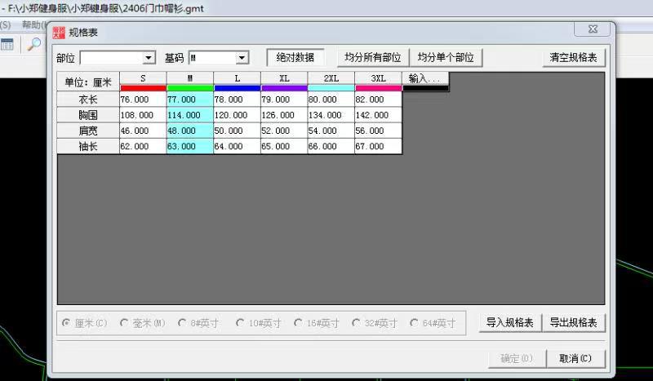The image size is (653, 381).
Task: Close the 规格表 dialog
Action: tap(593, 29)
